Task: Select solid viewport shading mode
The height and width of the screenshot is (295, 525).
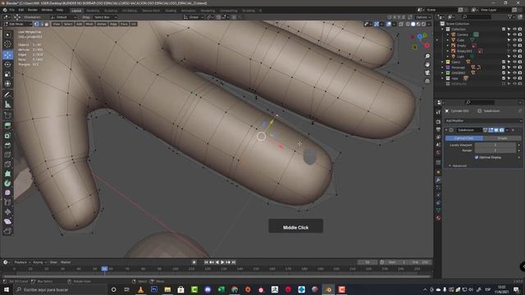Action: (x=413, y=24)
